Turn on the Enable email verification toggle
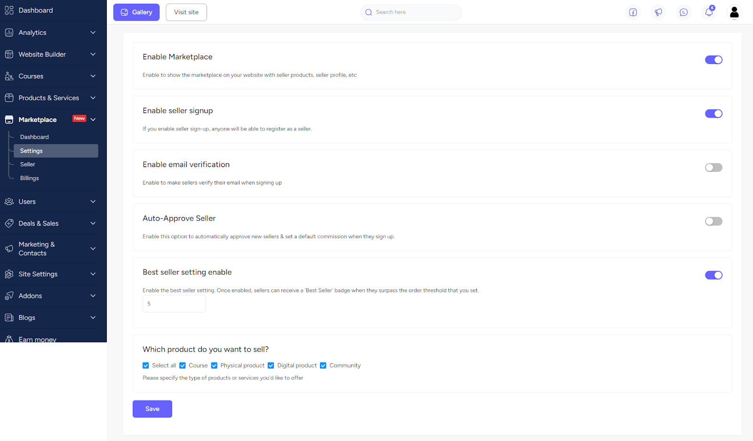This screenshot has height=441, width=753. [713, 168]
